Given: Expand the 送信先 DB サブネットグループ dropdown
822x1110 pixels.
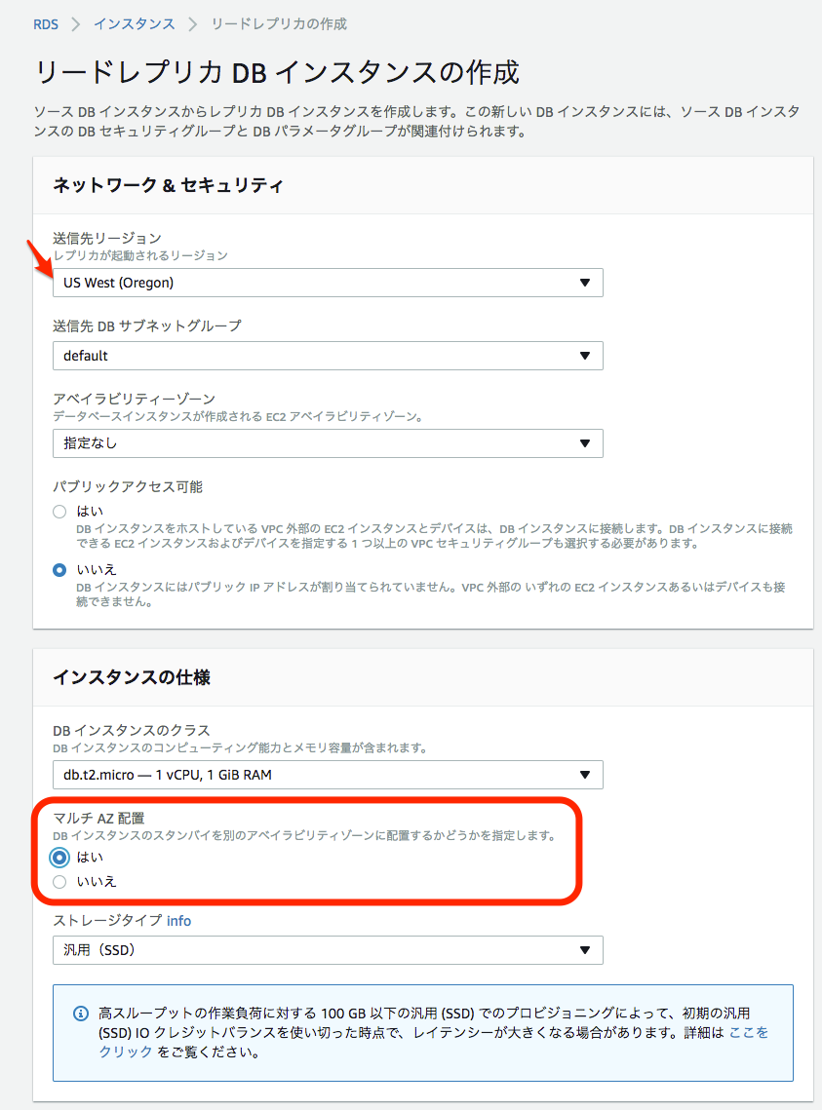Looking at the screenshot, I should tap(328, 356).
